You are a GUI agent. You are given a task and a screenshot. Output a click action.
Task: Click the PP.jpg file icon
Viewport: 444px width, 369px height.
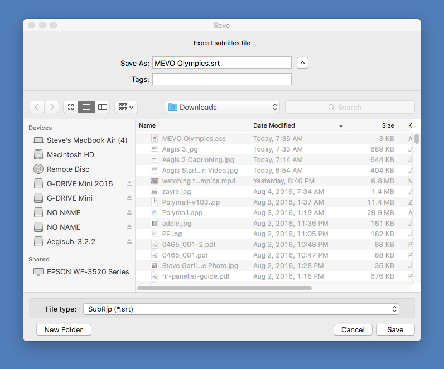pos(155,234)
